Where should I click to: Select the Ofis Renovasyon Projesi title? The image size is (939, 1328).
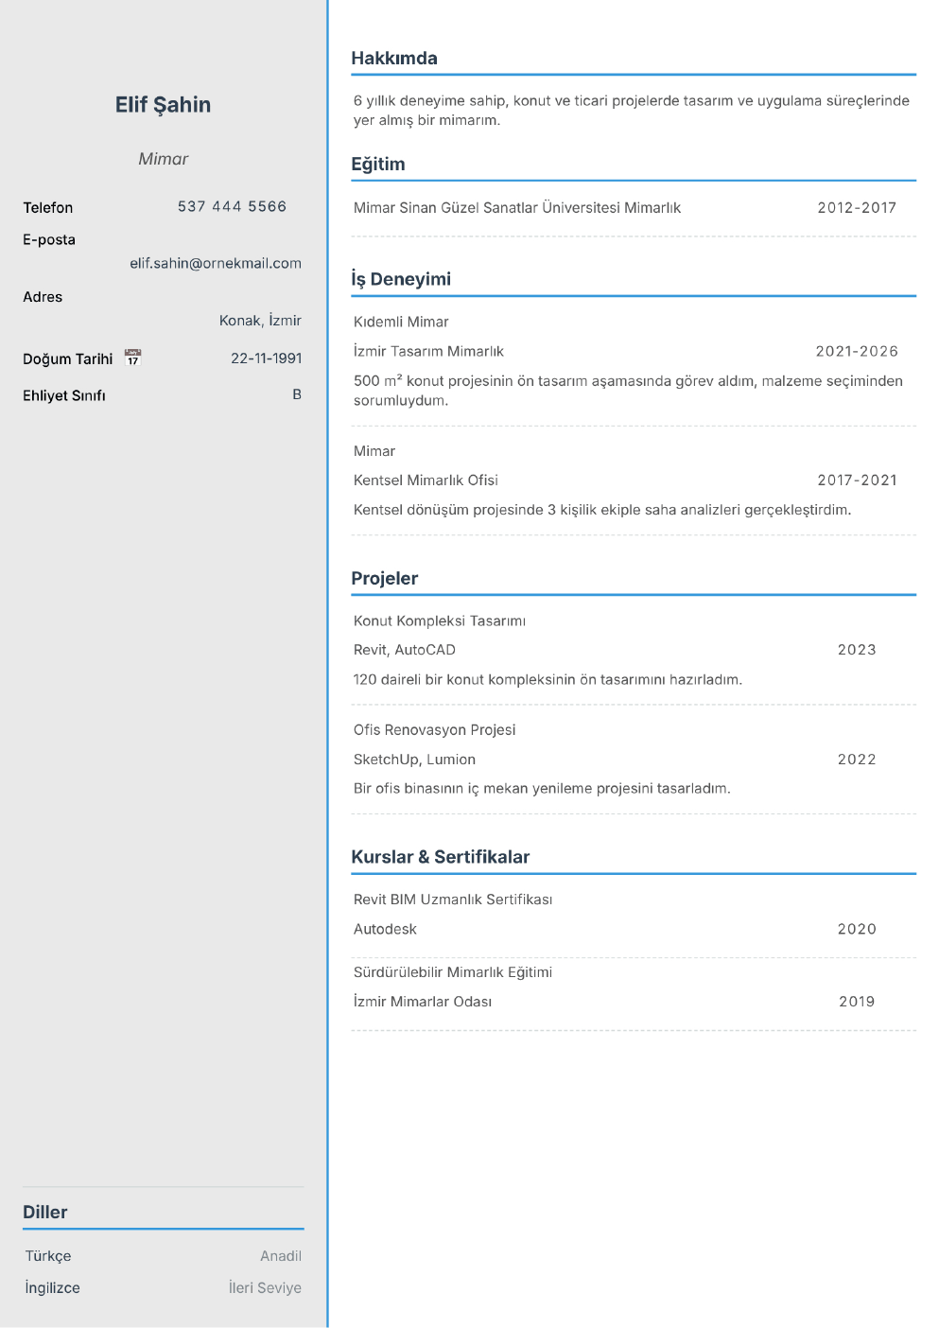tap(434, 730)
